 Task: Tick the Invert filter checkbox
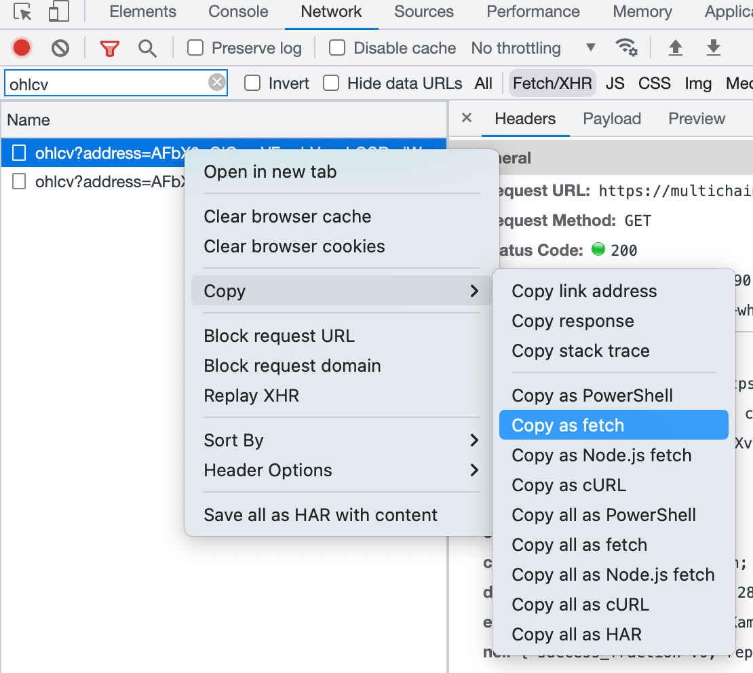tap(252, 83)
